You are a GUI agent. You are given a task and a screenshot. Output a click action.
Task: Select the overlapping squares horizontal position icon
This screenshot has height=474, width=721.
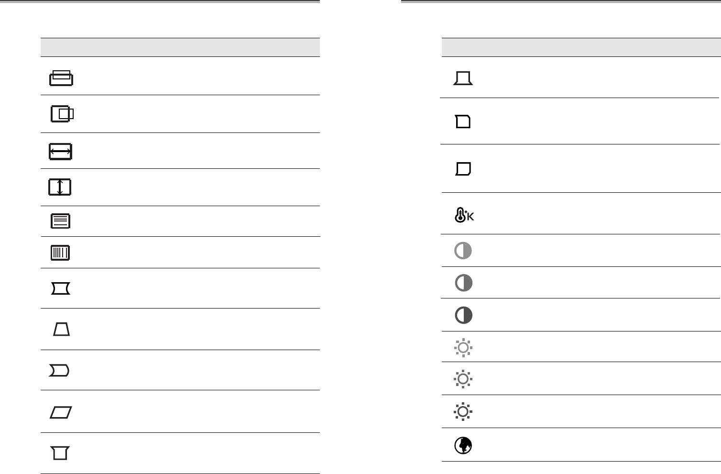point(62,114)
